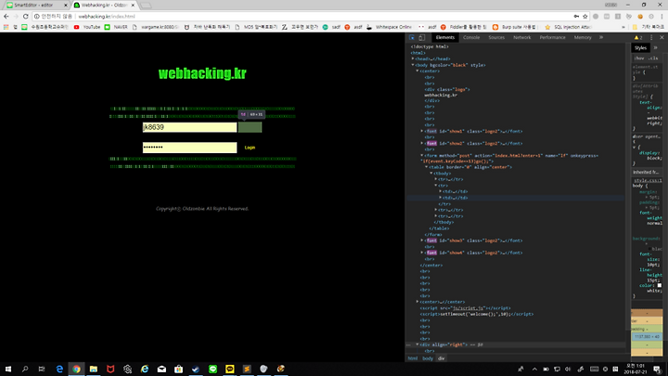Open the js/script.js source link
This screenshot has height=376, width=668.
(468, 308)
